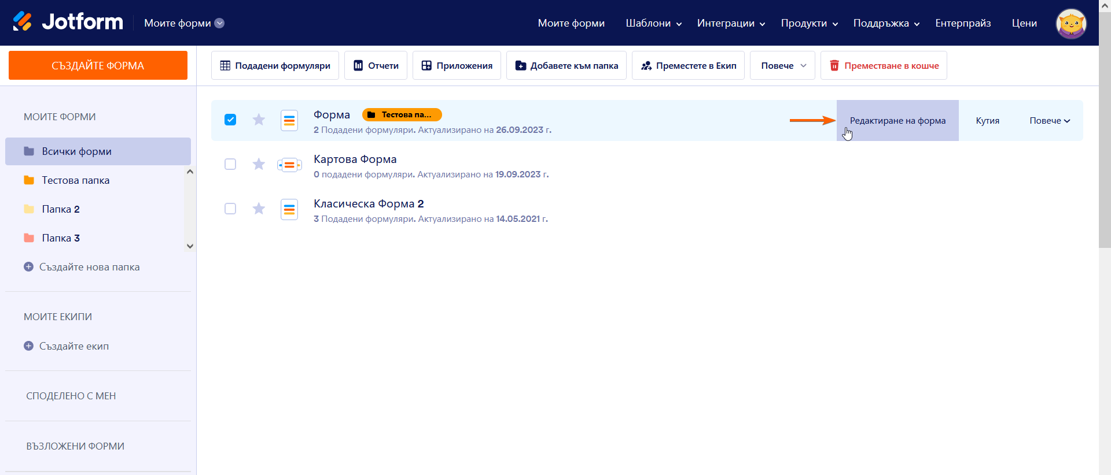Click the Приложения button
This screenshot has height=475, width=1111.
point(457,65)
